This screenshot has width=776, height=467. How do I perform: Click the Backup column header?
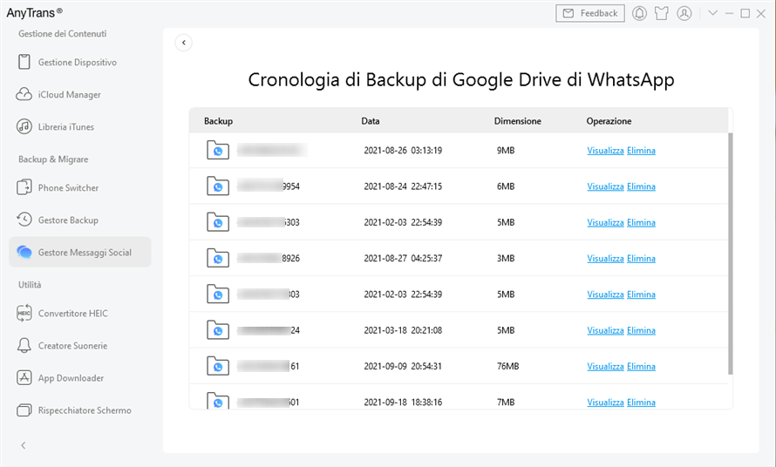pyautogui.click(x=218, y=121)
